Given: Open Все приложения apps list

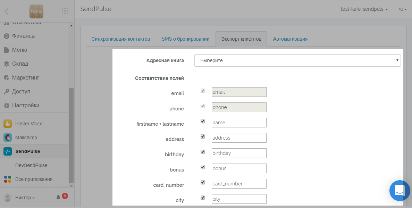Looking at the screenshot, I should coord(34,179).
